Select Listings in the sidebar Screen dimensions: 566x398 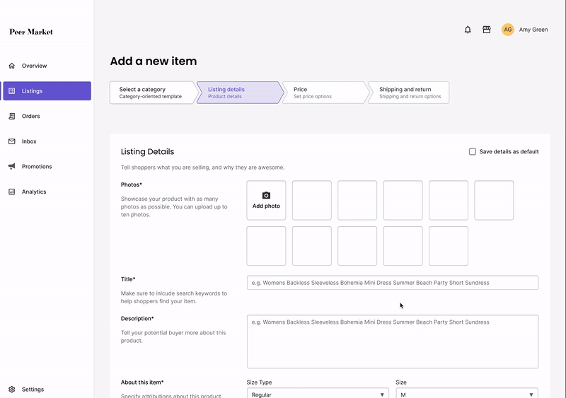click(x=47, y=91)
